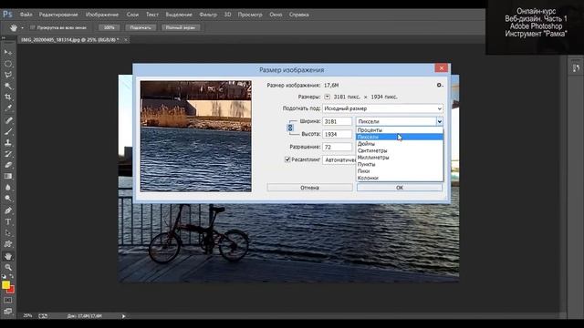Select the Eraser tool
This screenshot has height=328, width=584.
(x=8, y=165)
